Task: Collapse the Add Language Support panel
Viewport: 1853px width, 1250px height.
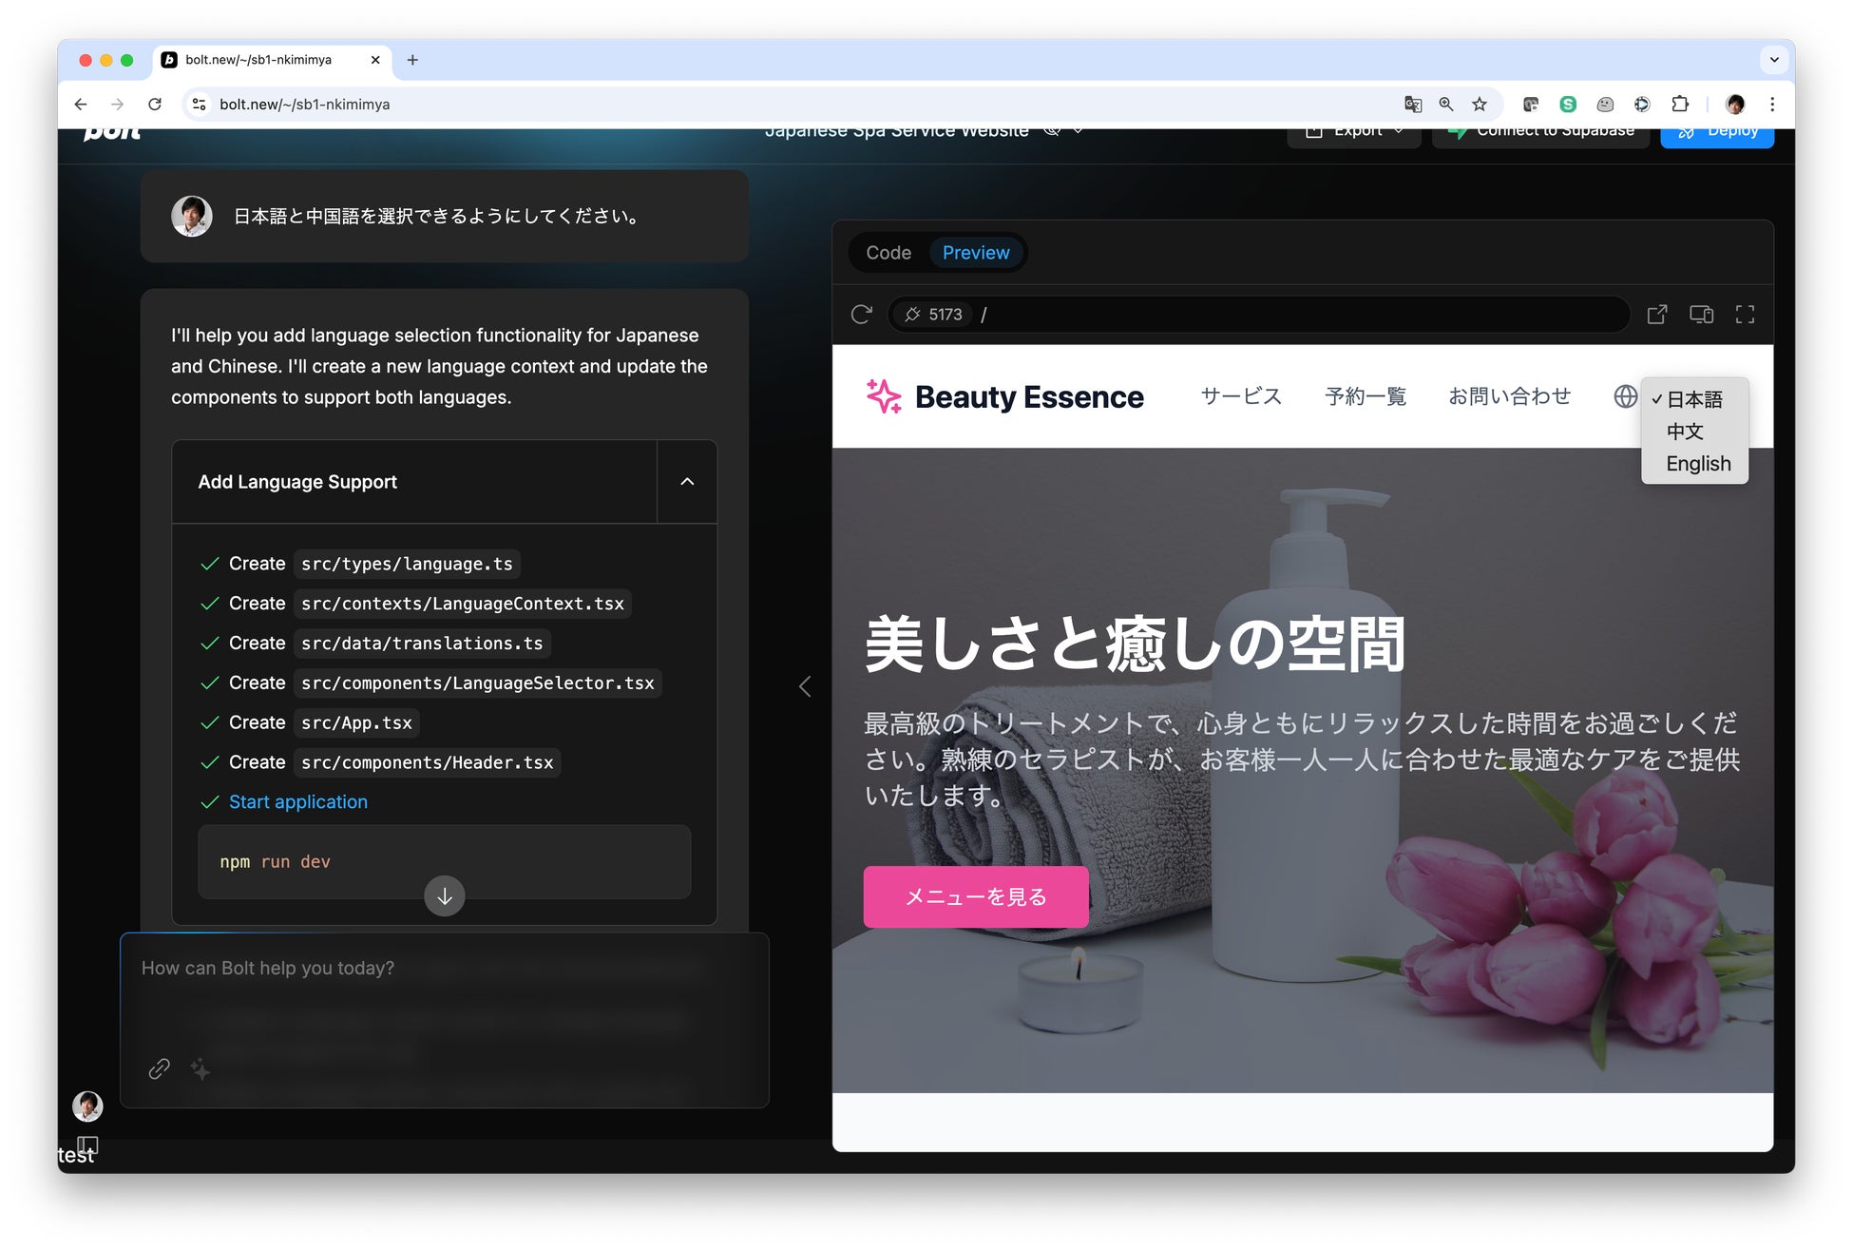Action: click(687, 482)
